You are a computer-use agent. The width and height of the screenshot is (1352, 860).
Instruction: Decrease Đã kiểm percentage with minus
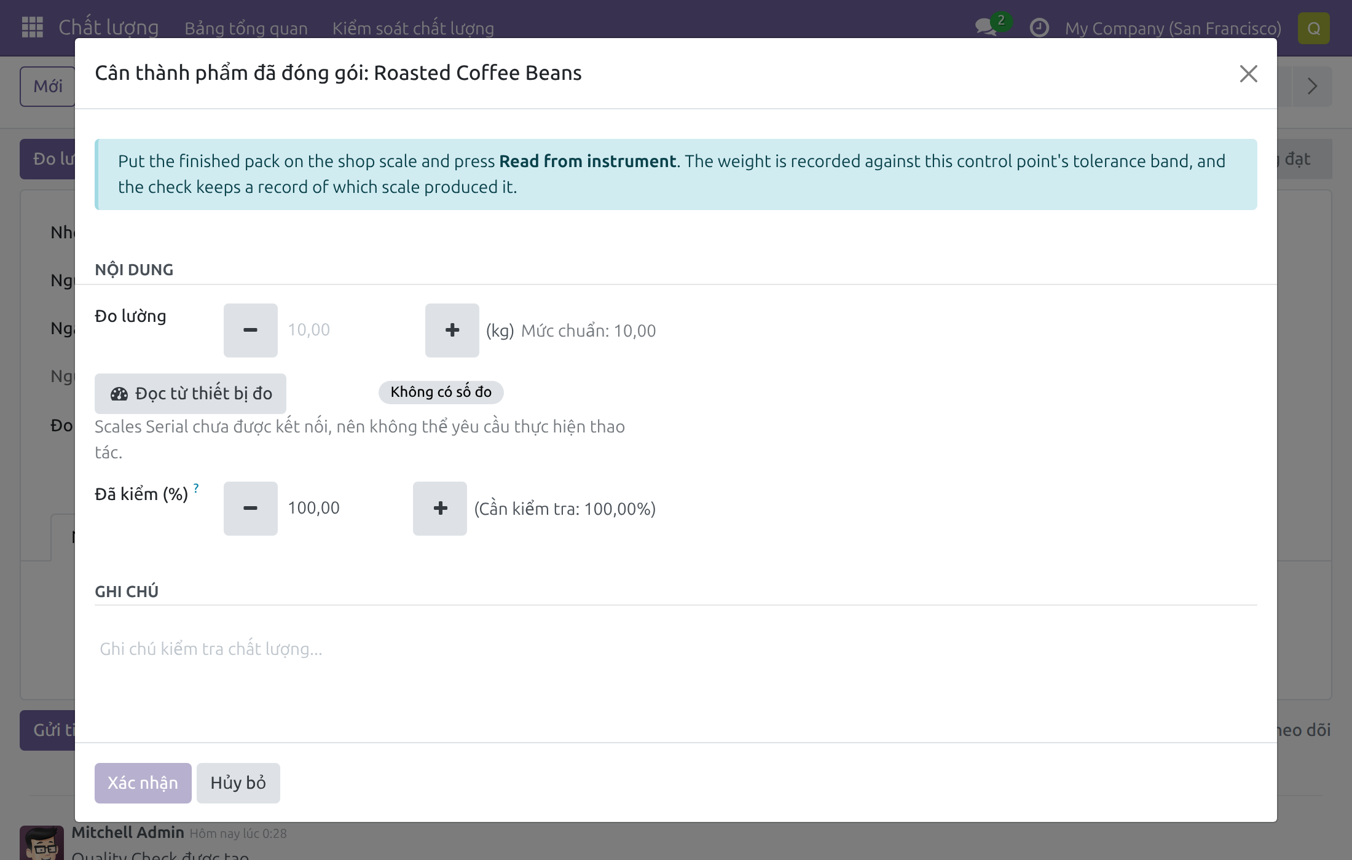[x=250, y=509]
